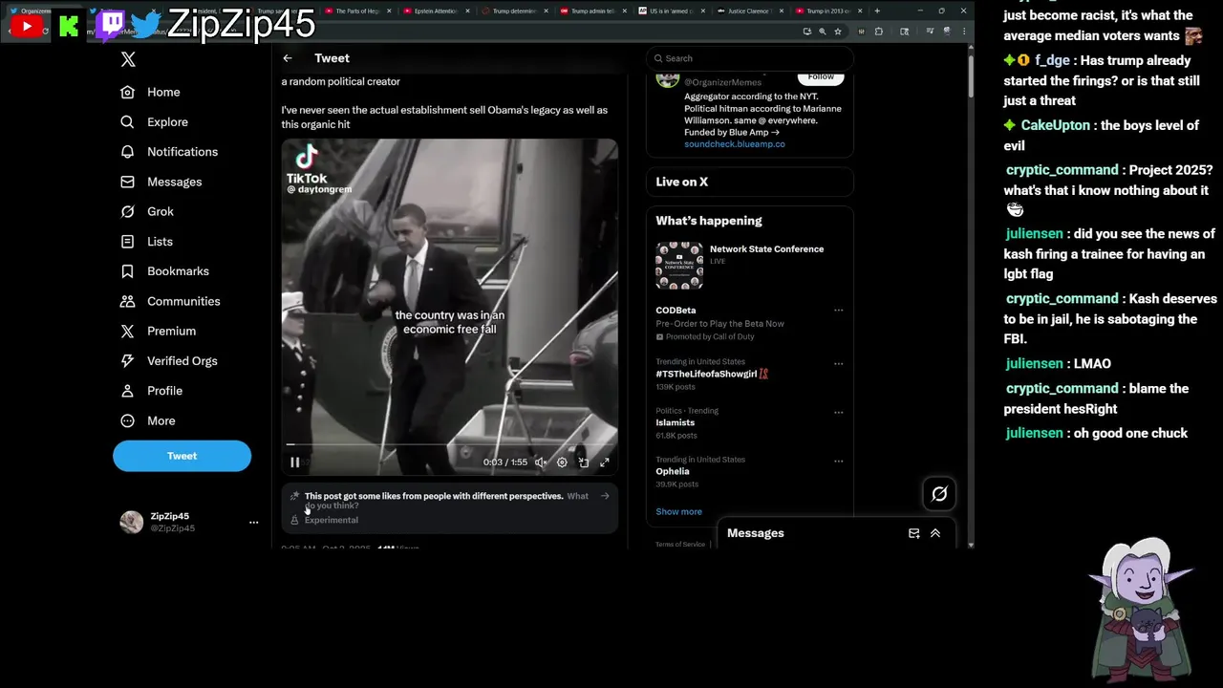Toggle picture-in-picture for the video
The height and width of the screenshot is (688, 1223).
click(x=583, y=462)
